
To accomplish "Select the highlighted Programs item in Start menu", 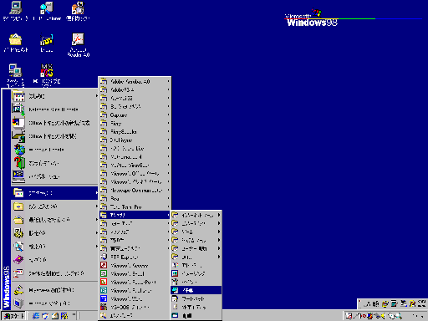I will point(54,193).
